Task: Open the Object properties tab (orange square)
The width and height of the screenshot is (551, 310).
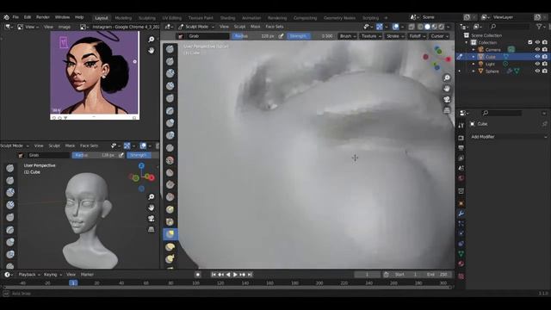Action: click(x=461, y=203)
